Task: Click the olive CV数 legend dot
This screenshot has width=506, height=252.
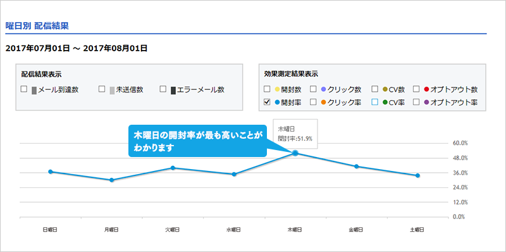Action: [x=385, y=89]
